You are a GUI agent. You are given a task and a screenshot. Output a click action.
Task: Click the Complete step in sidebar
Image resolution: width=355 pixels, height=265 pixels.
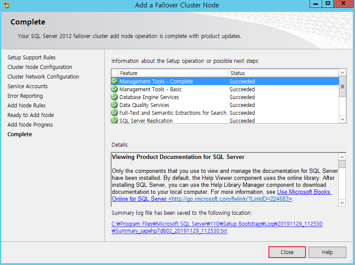[x=20, y=134]
